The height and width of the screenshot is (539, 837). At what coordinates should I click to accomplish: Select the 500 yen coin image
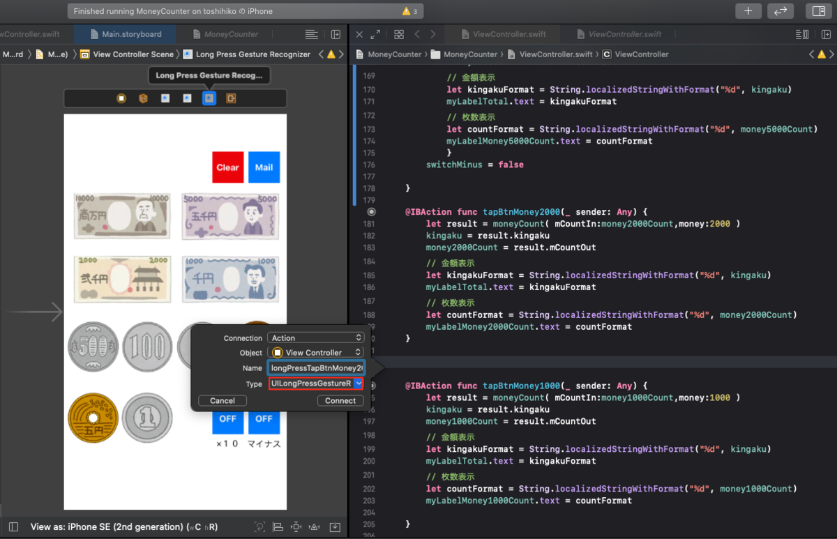coord(93,347)
